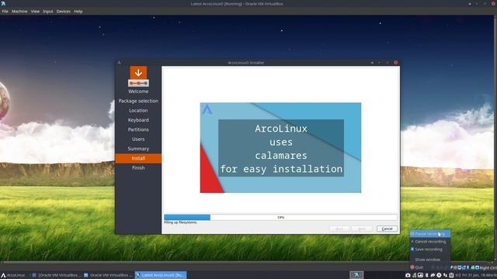Click the ArcoLinux workspace pager icon
497x279 pixels.
click(x=356, y=275)
